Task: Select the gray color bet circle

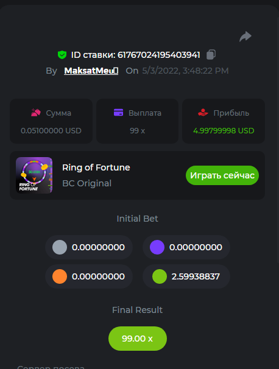Action: 60,247
